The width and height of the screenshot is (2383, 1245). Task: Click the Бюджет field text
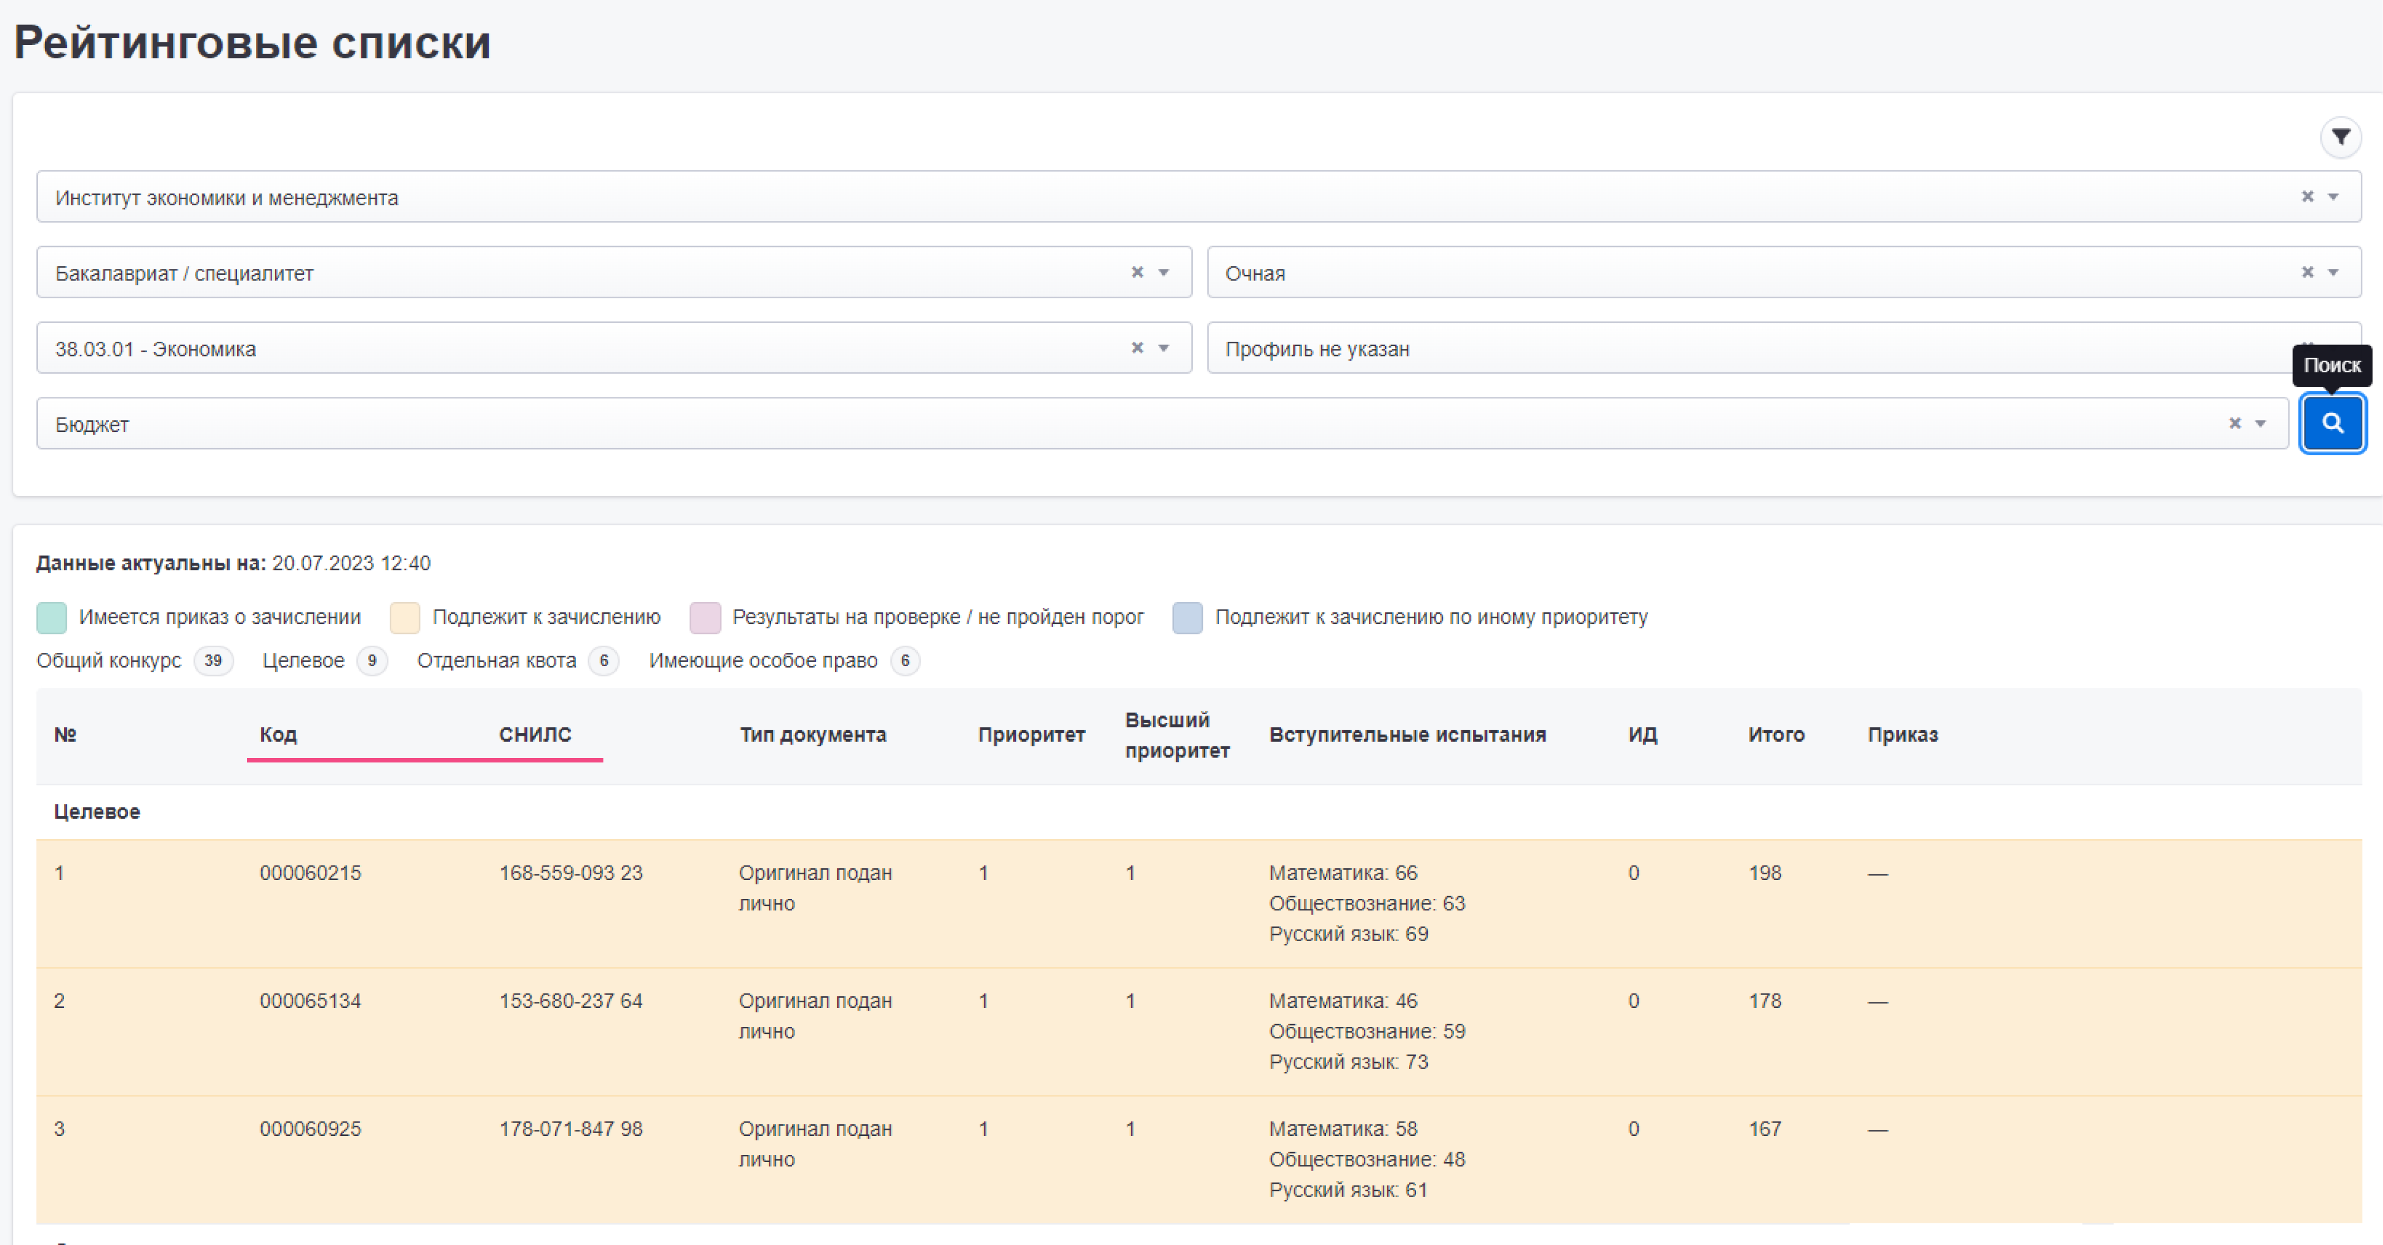tap(92, 425)
